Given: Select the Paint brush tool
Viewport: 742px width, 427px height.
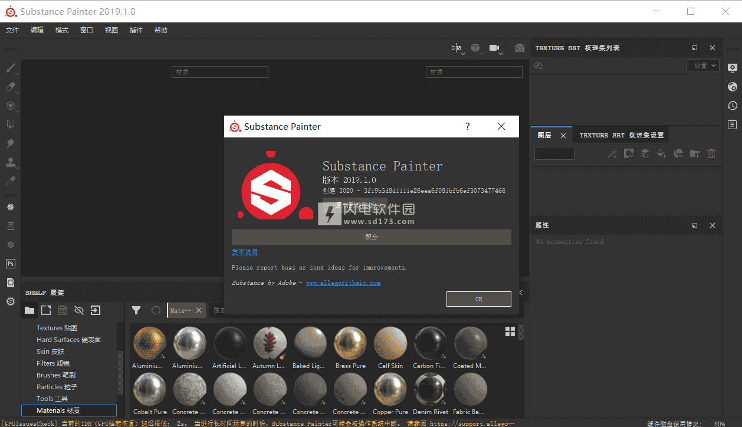Looking at the screenshot, I should pyautogui.click(x=11, y=68).
